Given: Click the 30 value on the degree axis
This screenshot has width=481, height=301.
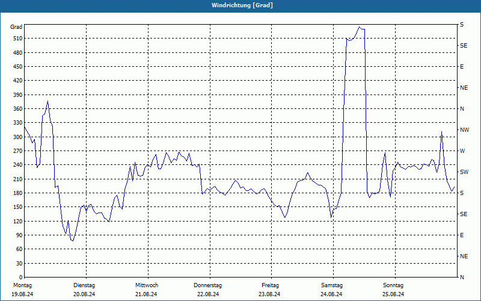Looking at the screenshot, I should [x=19, y=264].
